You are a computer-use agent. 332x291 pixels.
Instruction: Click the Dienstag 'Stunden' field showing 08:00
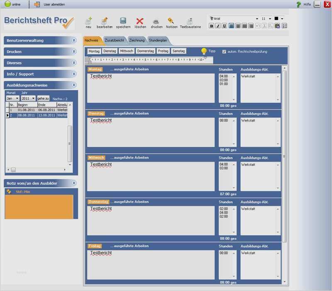(227, 132)
